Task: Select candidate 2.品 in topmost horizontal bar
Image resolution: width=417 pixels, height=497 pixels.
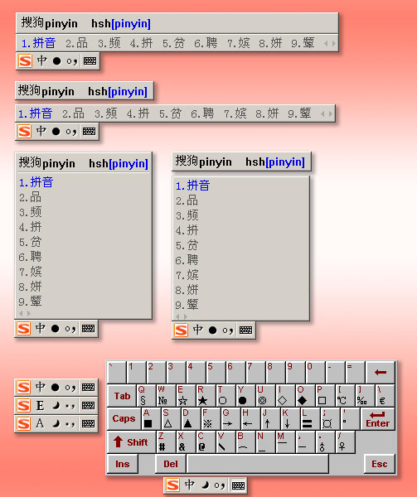Action: pos(77,43)
